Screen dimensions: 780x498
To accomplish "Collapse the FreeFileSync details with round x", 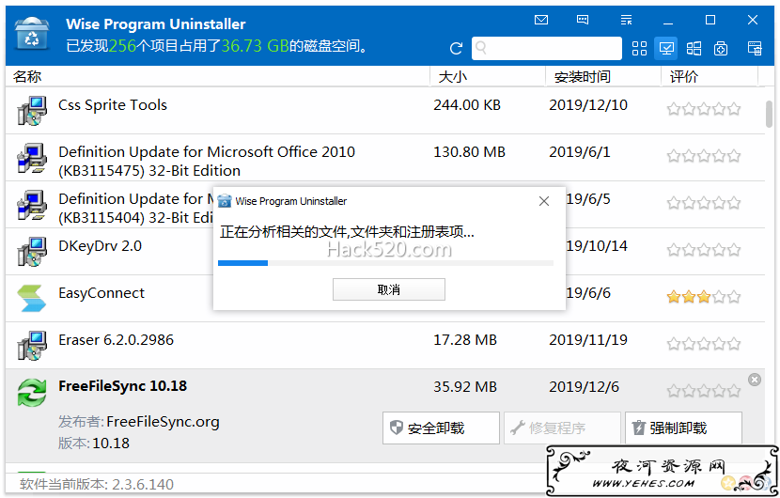I will pos(755,380).
